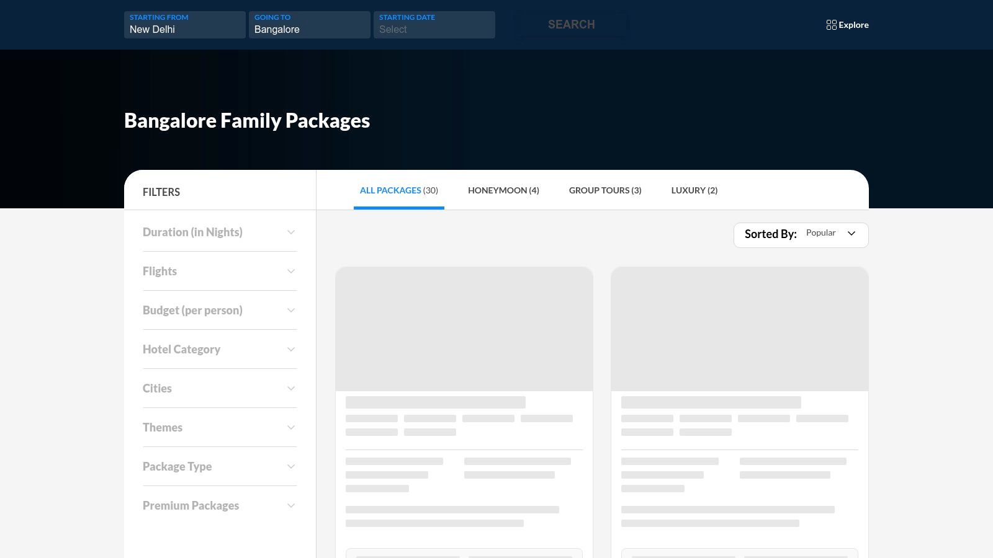Click the Explore grid icon

[x=832, y=25]
